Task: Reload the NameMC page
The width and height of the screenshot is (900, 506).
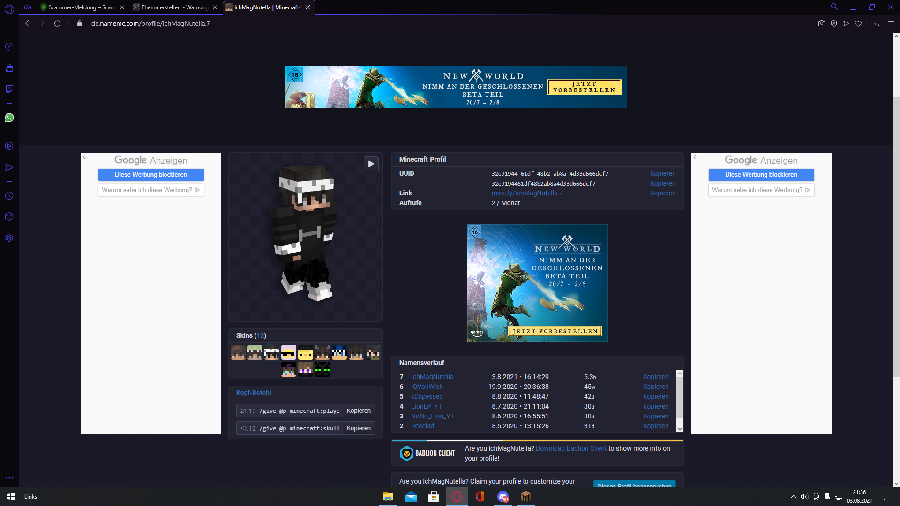Action: click(x=57, y=23)
